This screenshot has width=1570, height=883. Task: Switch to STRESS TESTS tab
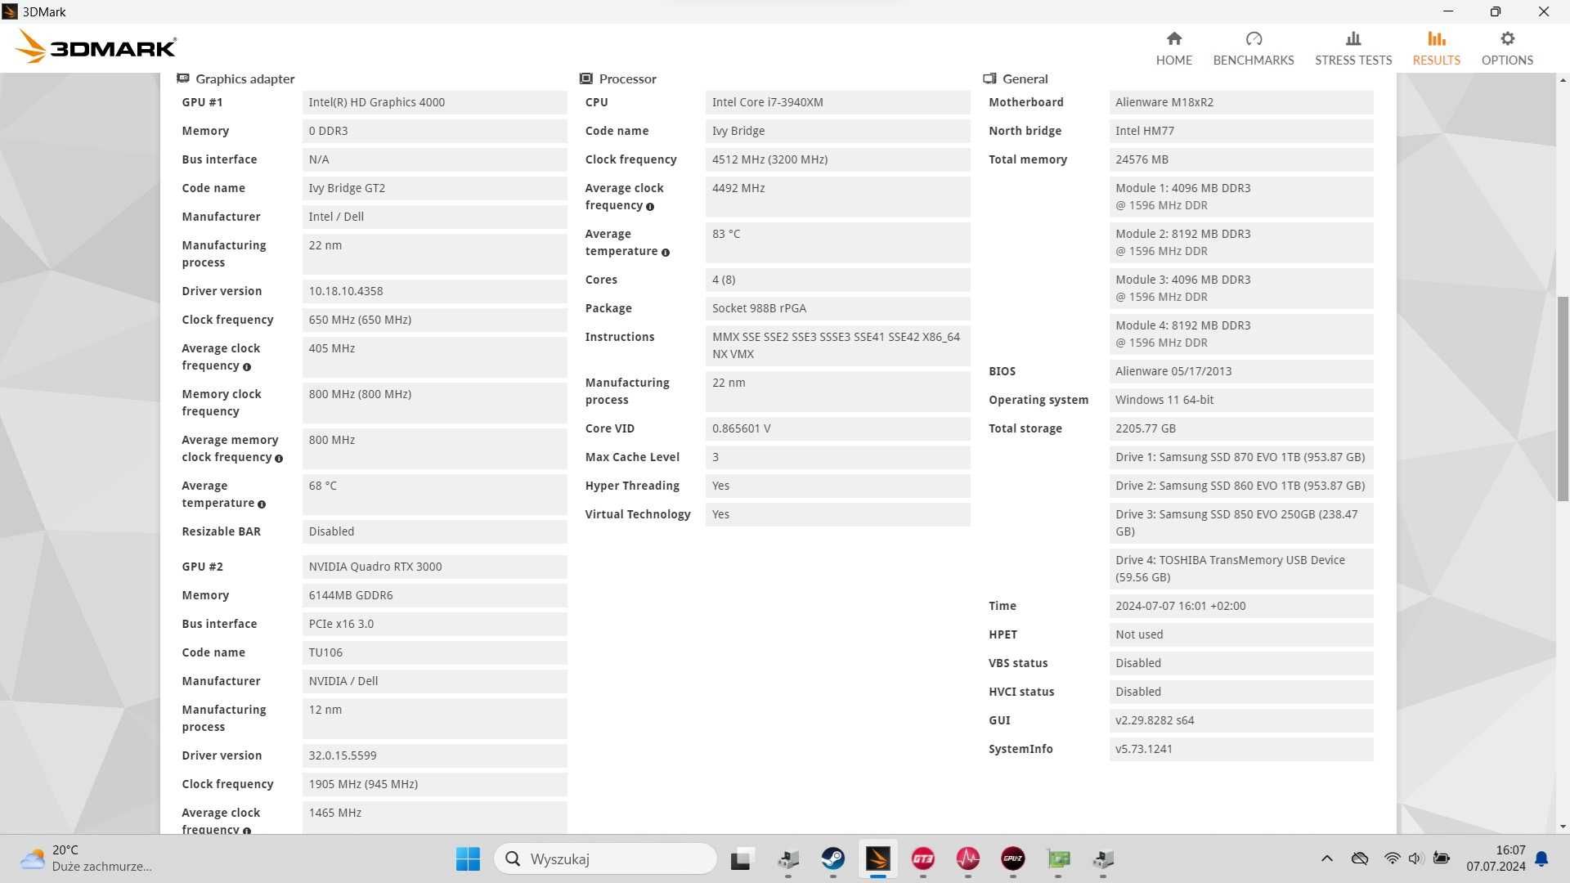tap(1352, 48)
